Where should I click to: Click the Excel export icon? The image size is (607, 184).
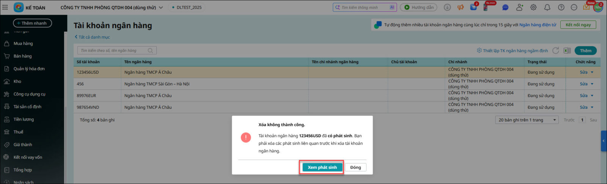click(x=567, y=51)
